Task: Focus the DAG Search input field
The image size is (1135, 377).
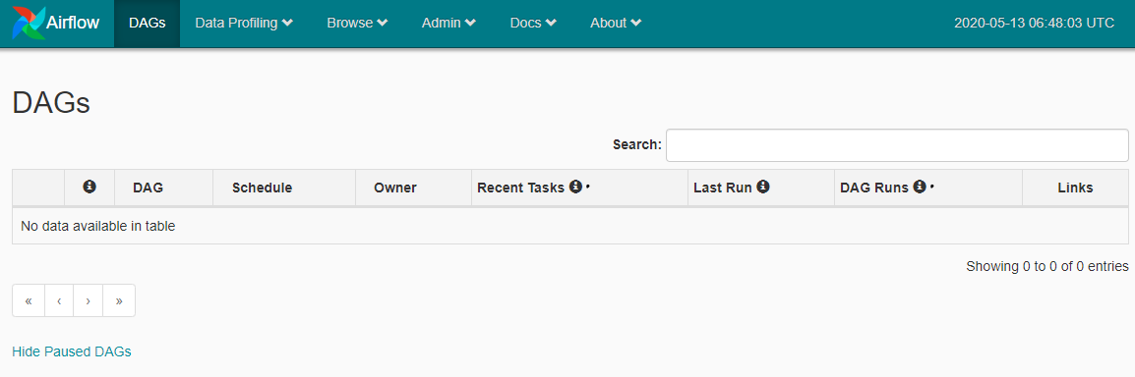Action: [897, 145]
